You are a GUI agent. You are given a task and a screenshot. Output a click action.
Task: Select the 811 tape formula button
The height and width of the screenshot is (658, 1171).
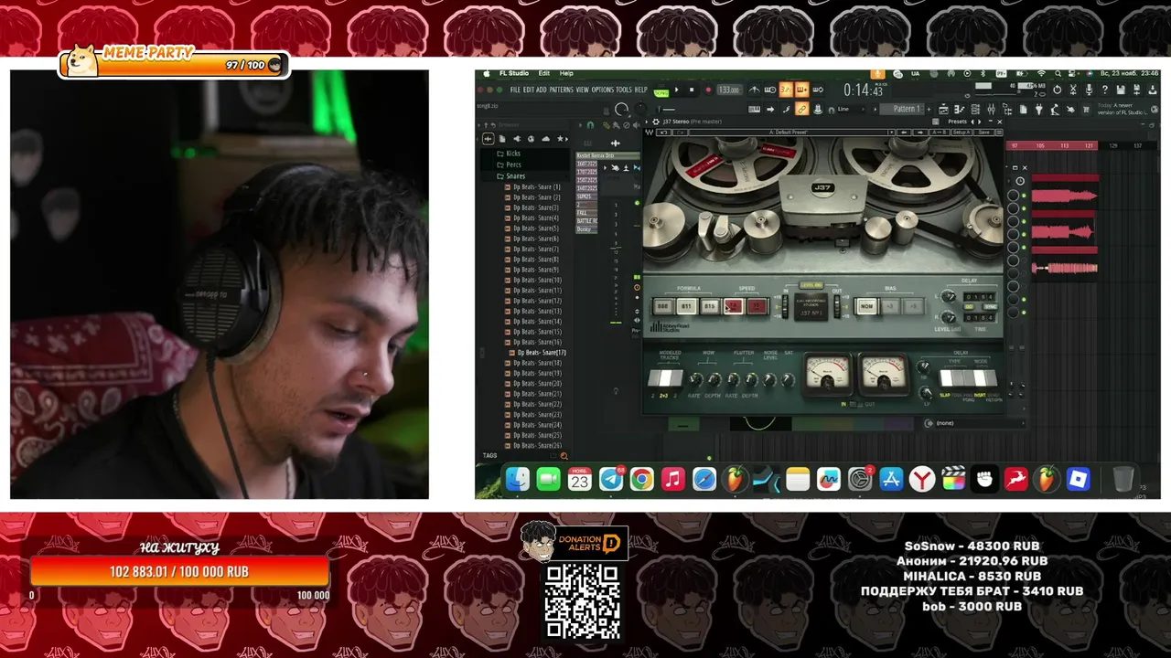pos(685,307)
